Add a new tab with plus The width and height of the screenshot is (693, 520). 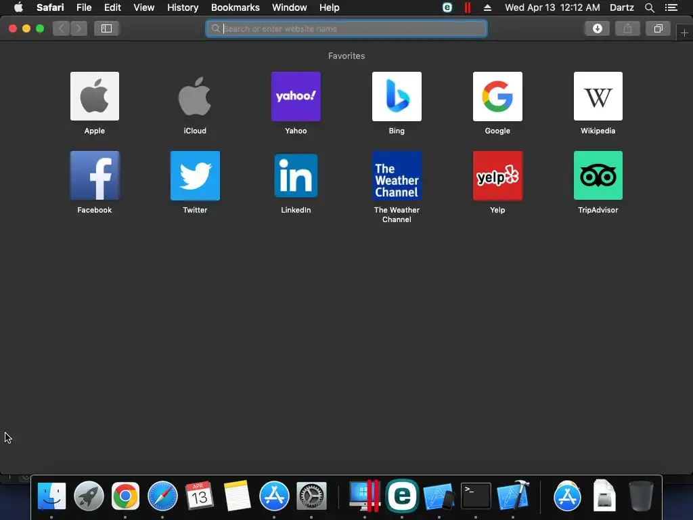[684, 32]
